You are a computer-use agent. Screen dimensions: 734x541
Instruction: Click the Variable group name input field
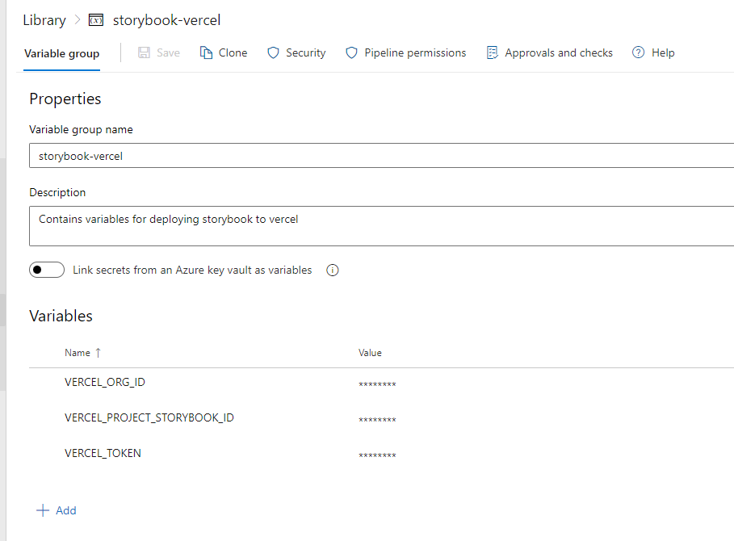381,155
